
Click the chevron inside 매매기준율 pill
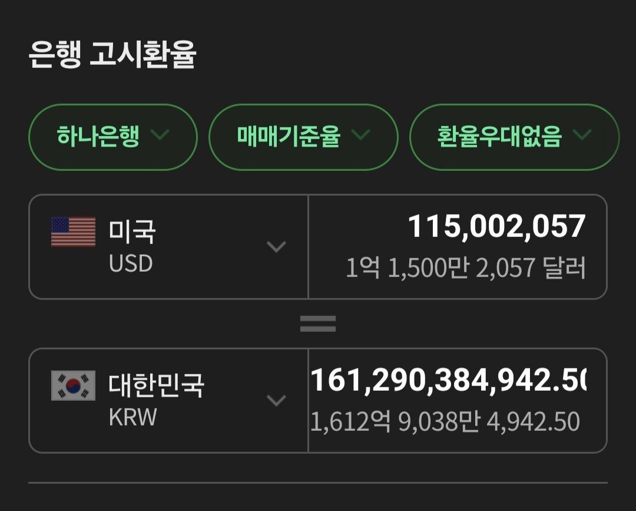360,136
